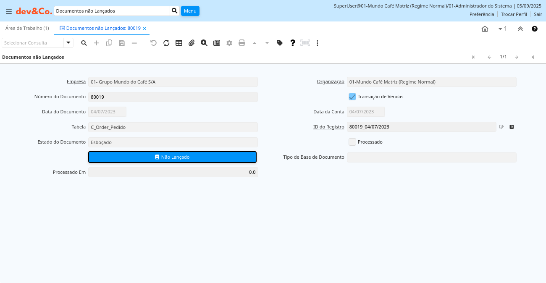Click the Help question mark toolbar icon

click(293, 43)
